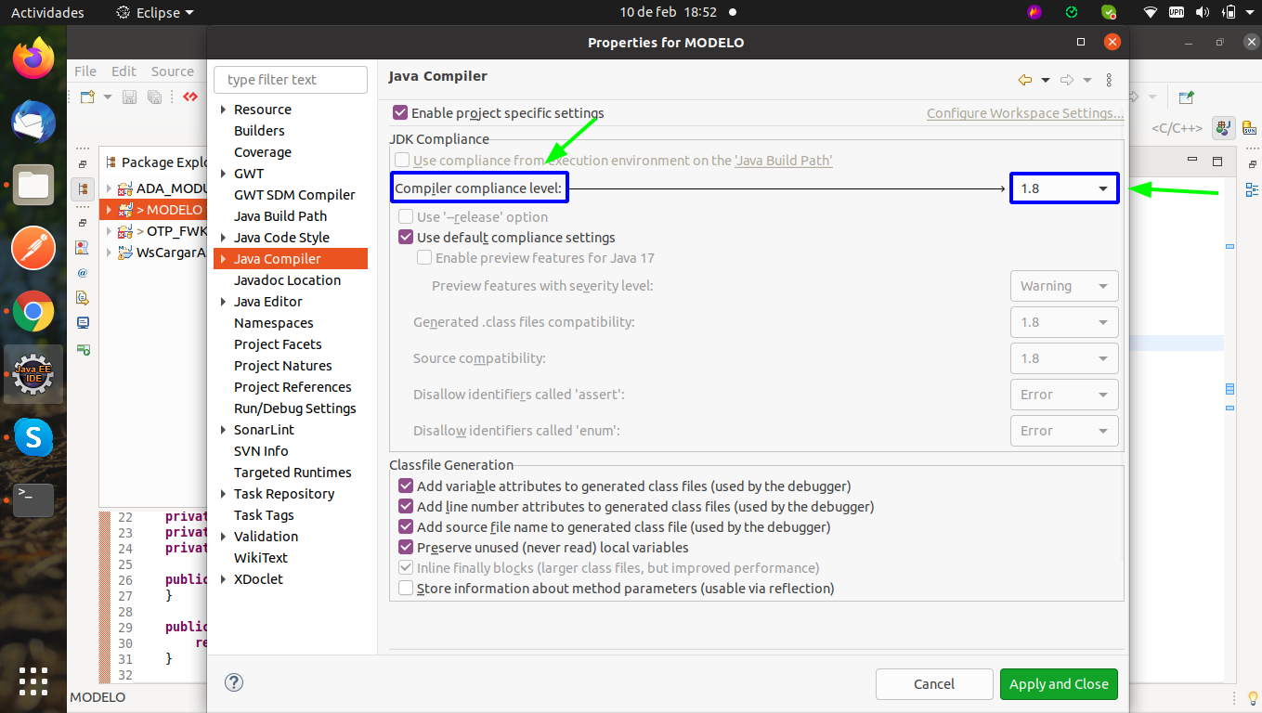
Task: Open the Configure Workspace Settings link
Action: (x=1024, y=113)
